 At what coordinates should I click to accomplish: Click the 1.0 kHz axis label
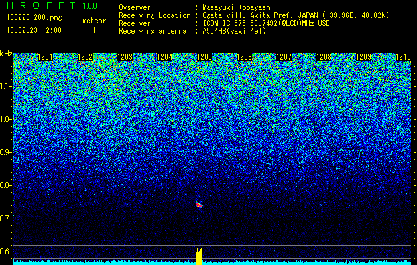(5, 119)
